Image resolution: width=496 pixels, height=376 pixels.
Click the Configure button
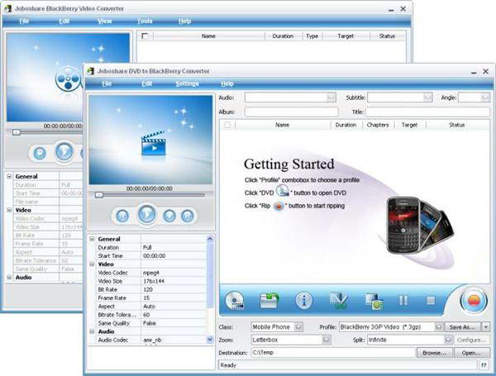pos(471,340)
